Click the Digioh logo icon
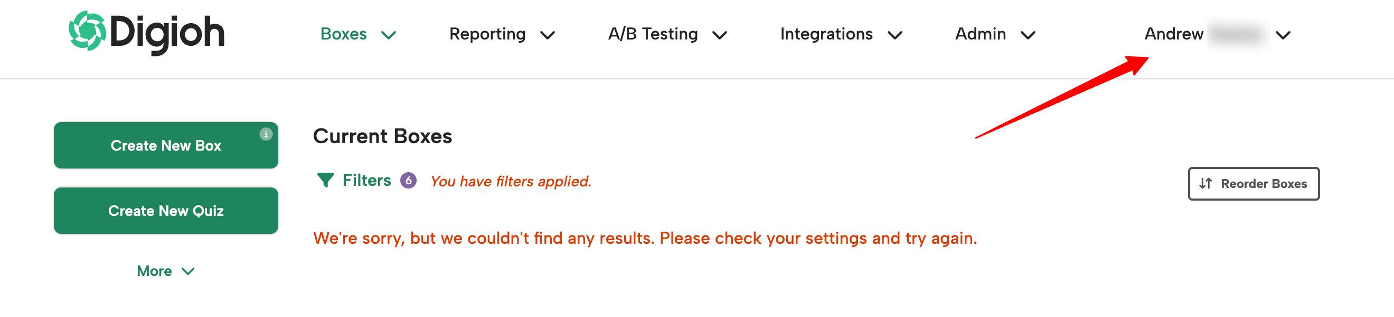The image size is (1394, 317). 87,31
